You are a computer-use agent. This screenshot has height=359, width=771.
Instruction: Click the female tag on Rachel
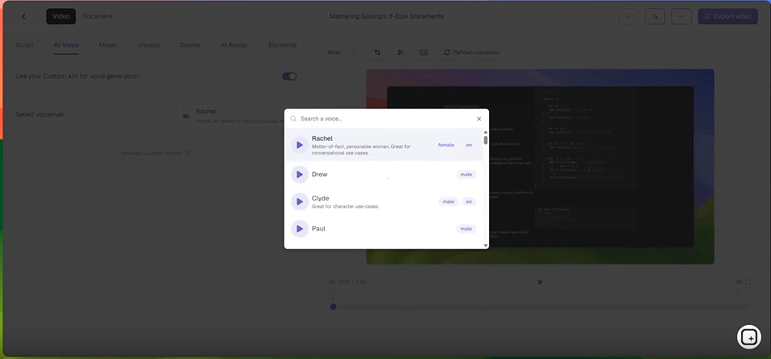tap(446, 145)
